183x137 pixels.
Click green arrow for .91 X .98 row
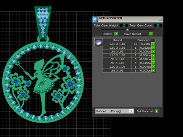(153, 71)
